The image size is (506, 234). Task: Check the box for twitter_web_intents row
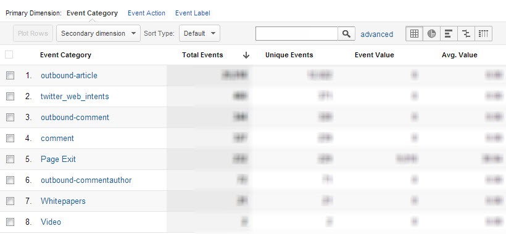(x=10, y=97)
